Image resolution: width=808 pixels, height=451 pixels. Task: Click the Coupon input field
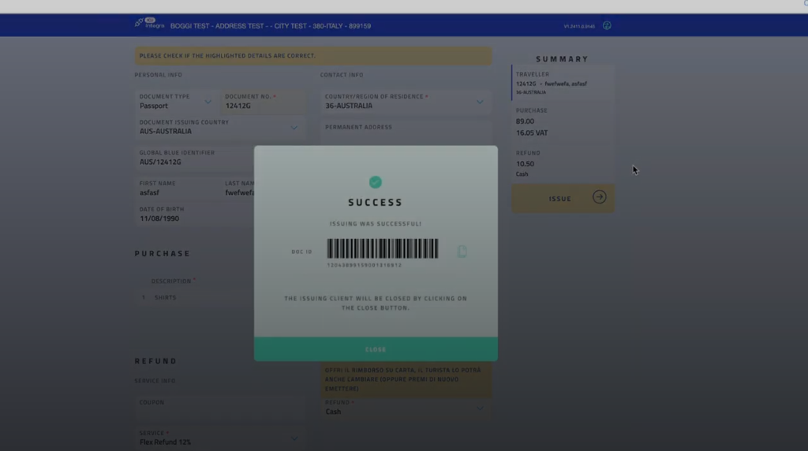click(x=220, y=407)
